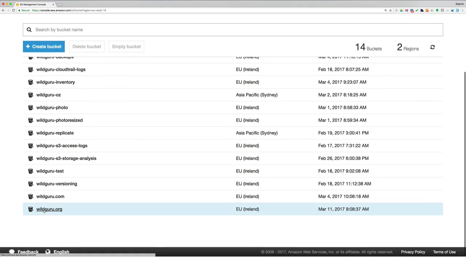Close the S3 Management Console tab
Image resolution: width=466 pixels, height=262 pixels.
click(53, 4)
